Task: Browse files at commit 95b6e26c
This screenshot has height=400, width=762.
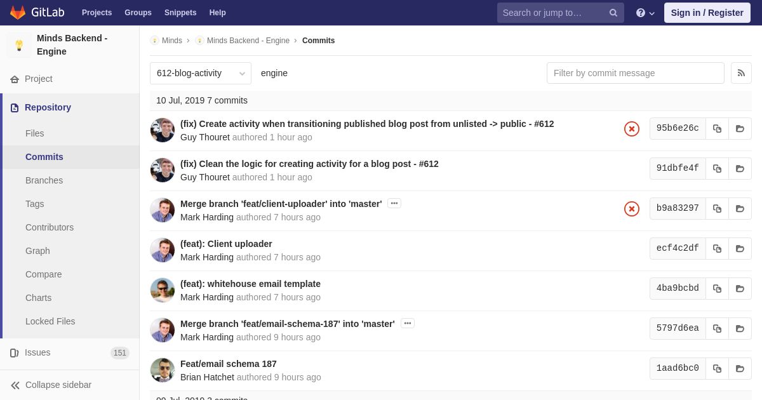Action: 740,128
